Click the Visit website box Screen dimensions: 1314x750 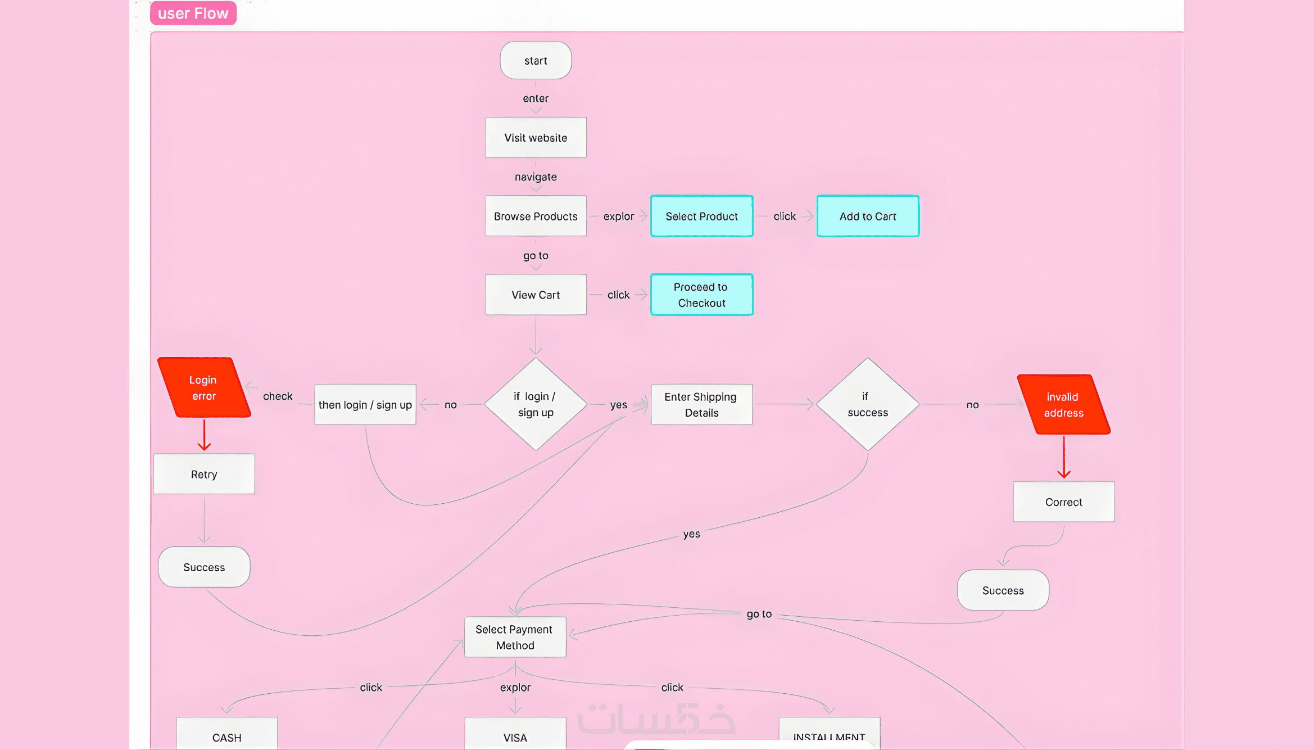(535, 138)
